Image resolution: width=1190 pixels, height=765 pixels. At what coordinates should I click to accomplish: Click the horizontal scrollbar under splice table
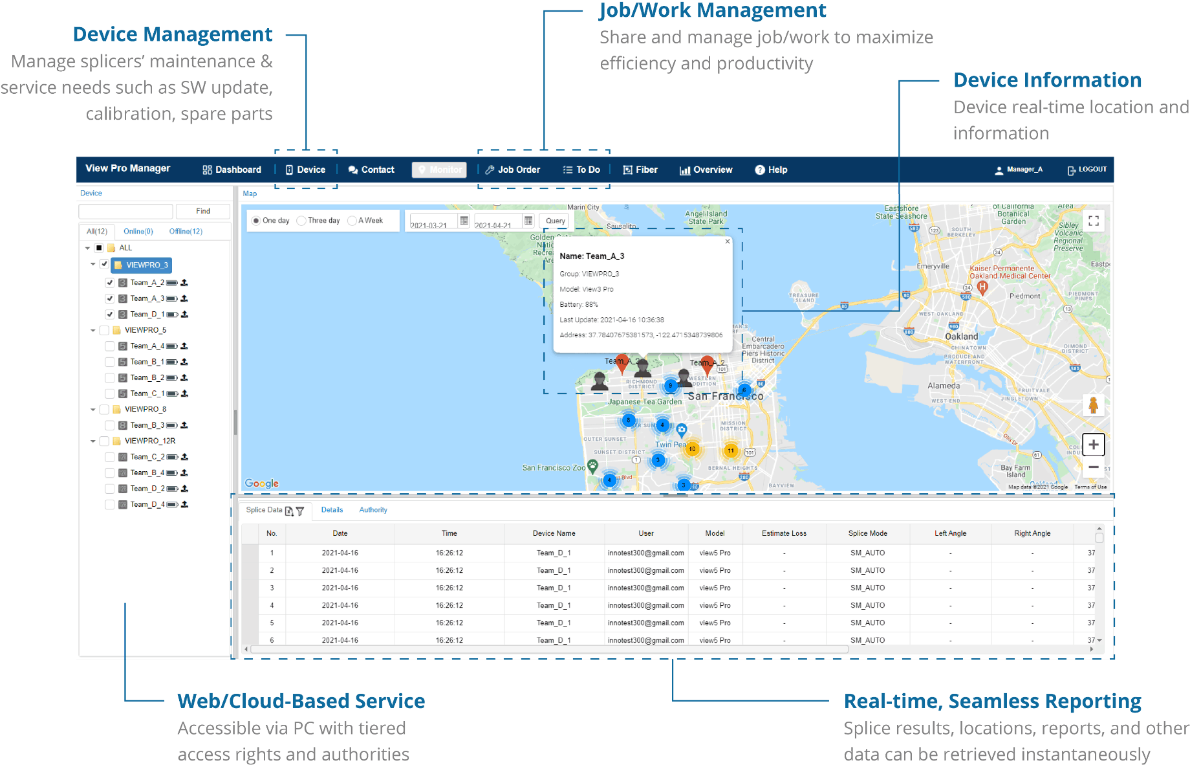tap(548, 649)
